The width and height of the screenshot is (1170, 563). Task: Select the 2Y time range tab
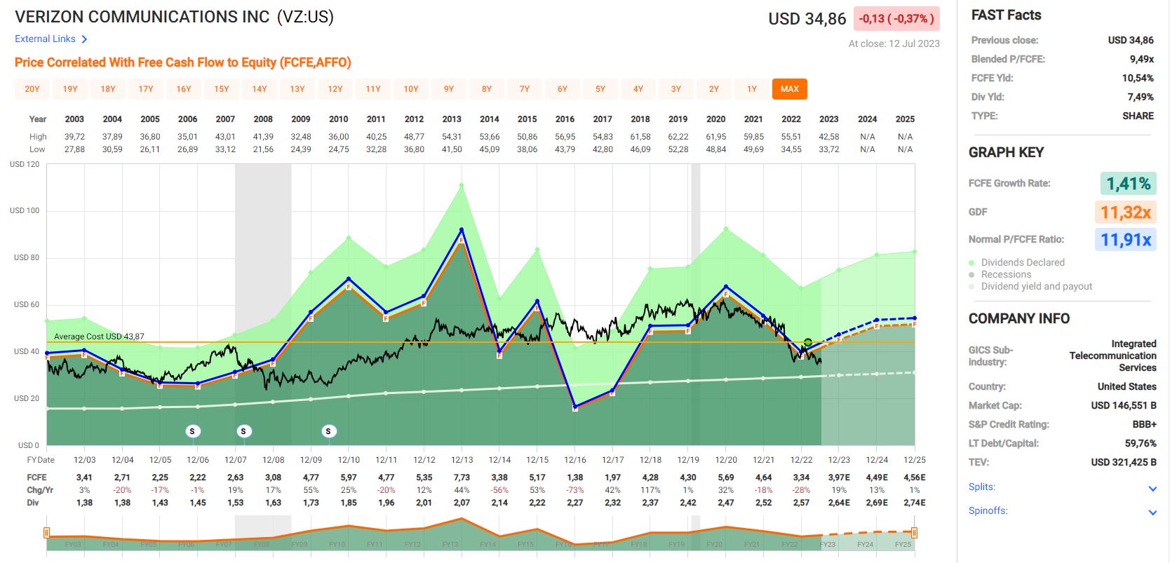(x=714, y=89)
